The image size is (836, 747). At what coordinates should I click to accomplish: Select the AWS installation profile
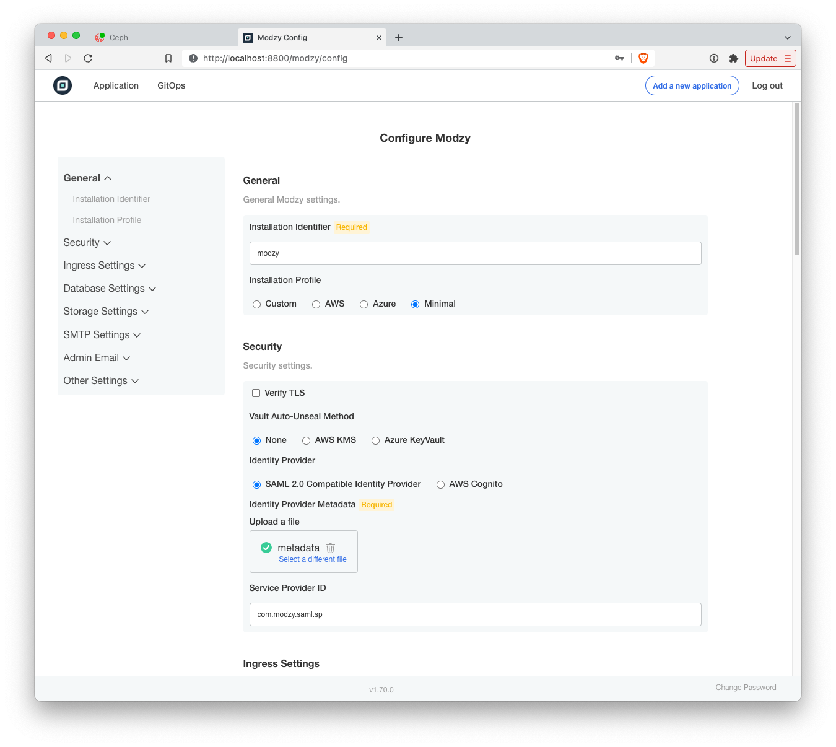[x=316, y=304]
